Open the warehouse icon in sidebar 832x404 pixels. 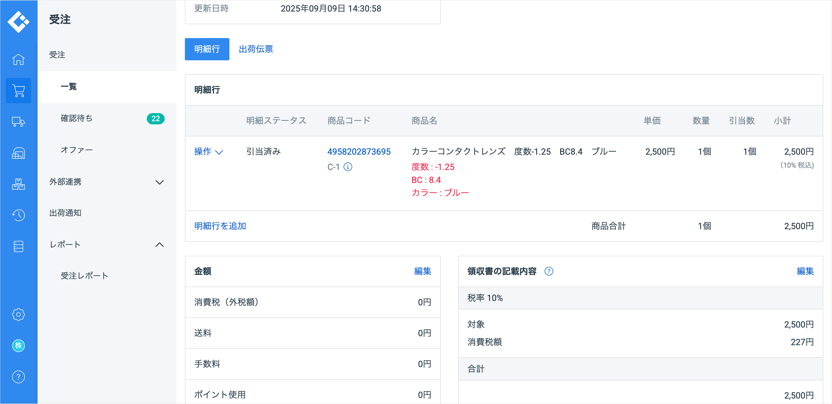point(18,153)
